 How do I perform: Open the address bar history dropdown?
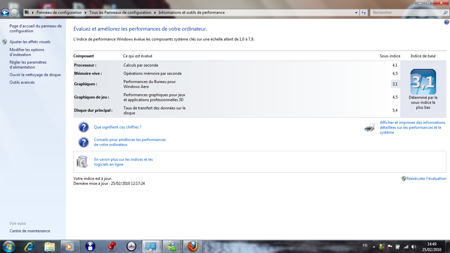coord(356,13)
